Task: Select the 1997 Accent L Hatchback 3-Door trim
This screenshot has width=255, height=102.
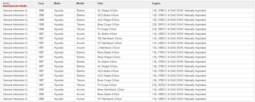Action: point(109,48)
